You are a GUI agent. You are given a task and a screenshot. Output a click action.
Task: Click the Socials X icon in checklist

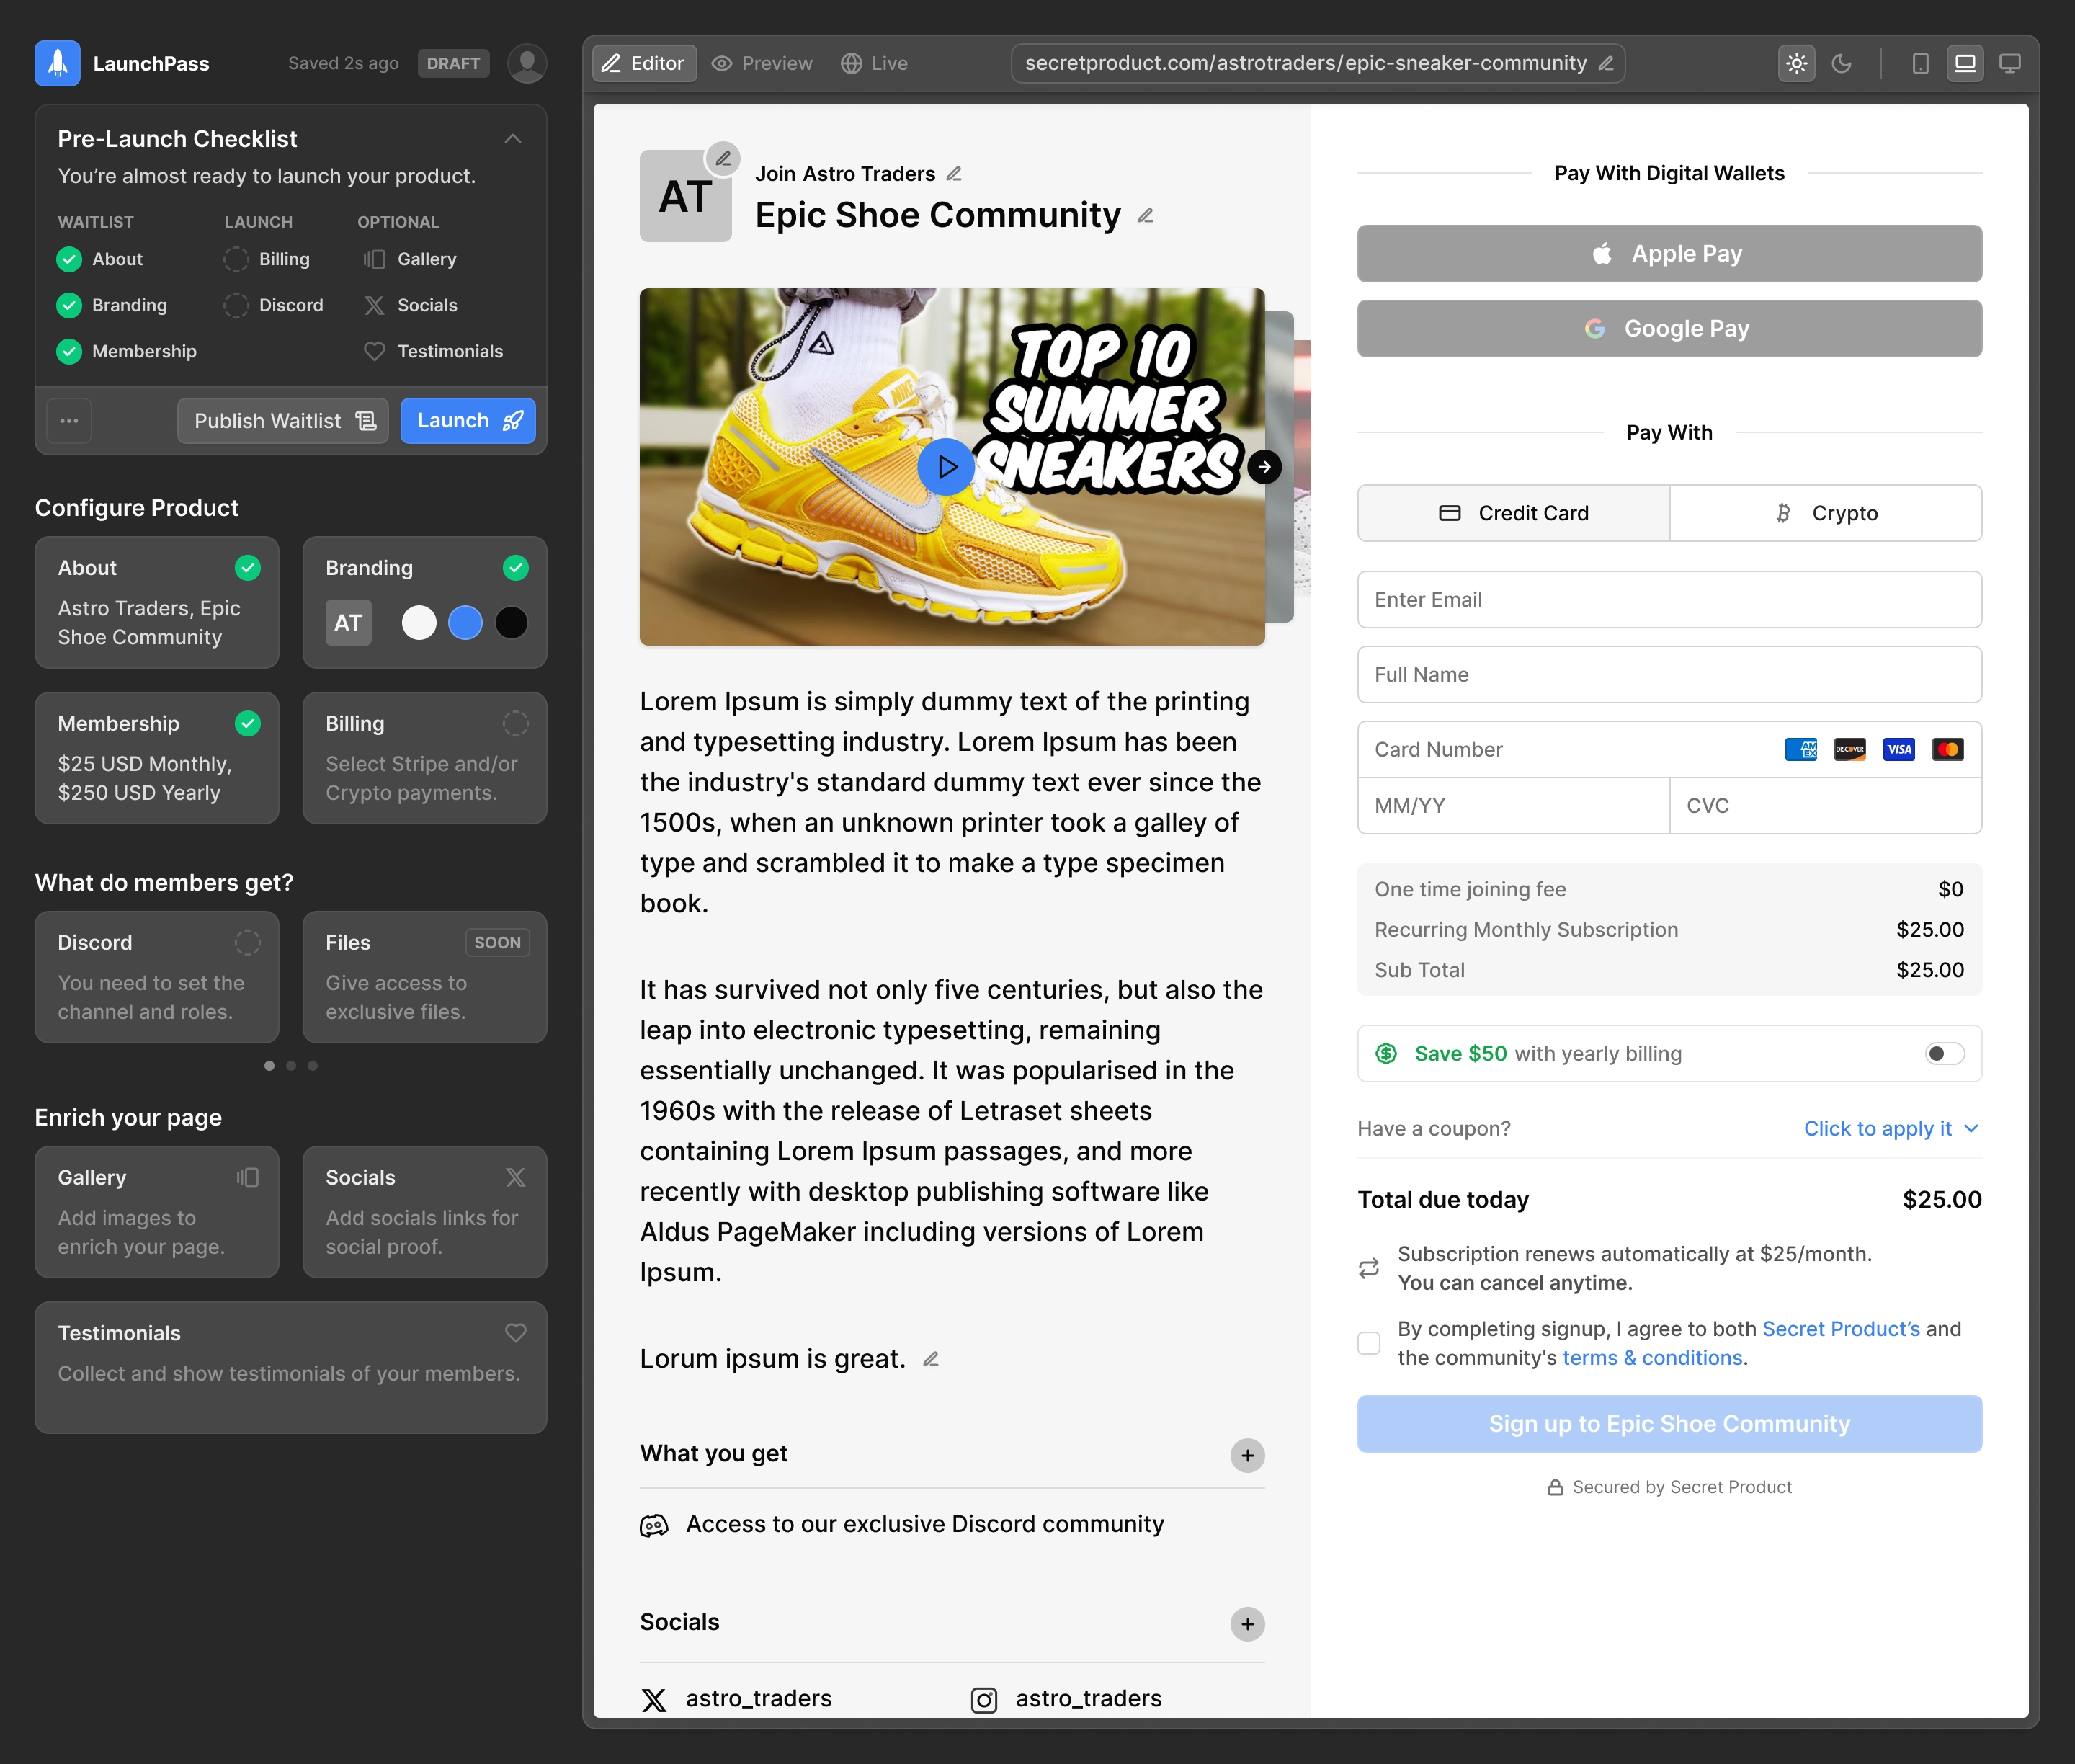374,306
